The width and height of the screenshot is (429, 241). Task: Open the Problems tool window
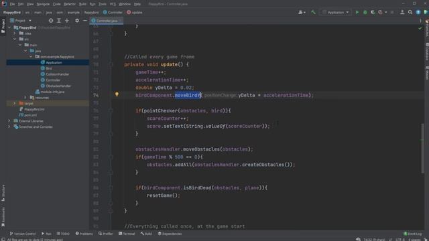pos(84,234)
